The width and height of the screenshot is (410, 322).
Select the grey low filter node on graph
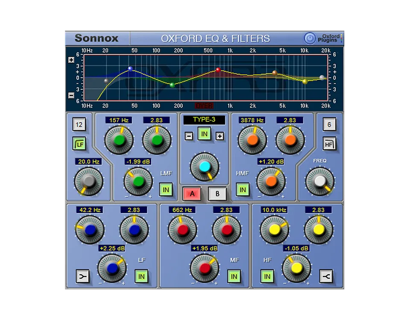(106, 81)
